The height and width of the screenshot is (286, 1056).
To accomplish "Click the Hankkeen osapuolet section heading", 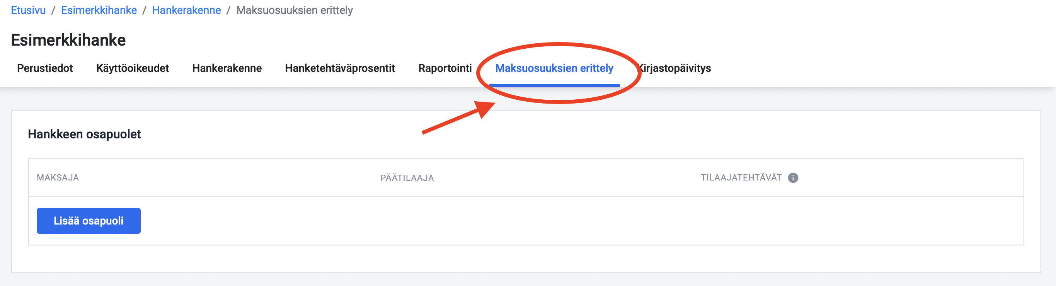I will pos(84,134).
